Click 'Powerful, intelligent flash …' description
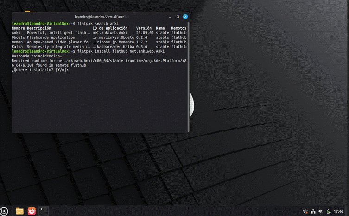349x216 pixels. [59, 33]
